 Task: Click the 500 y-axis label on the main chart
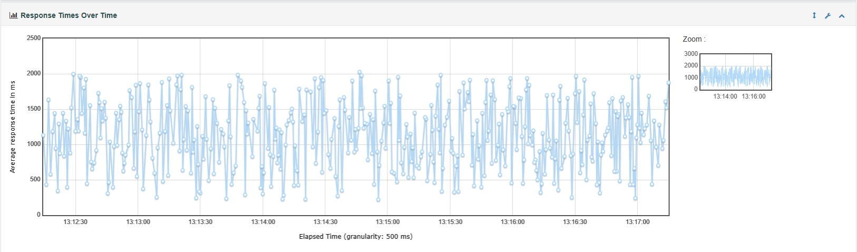tap(35, 179)
